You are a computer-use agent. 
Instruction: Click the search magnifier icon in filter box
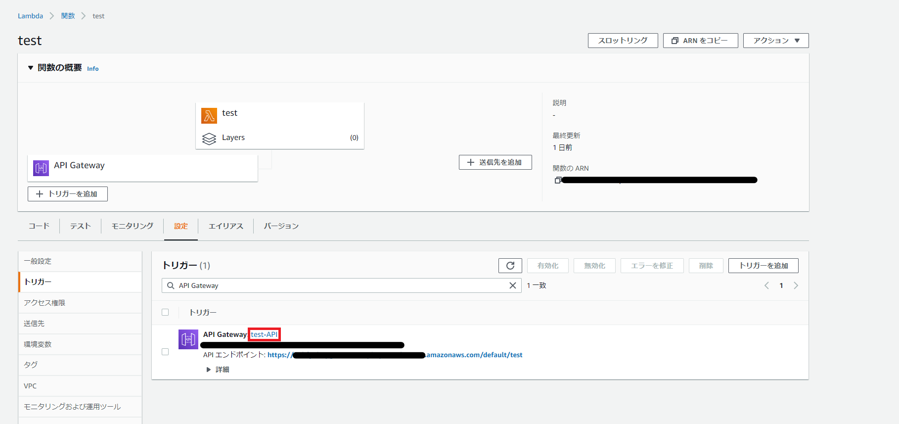[x=171, y=285]
